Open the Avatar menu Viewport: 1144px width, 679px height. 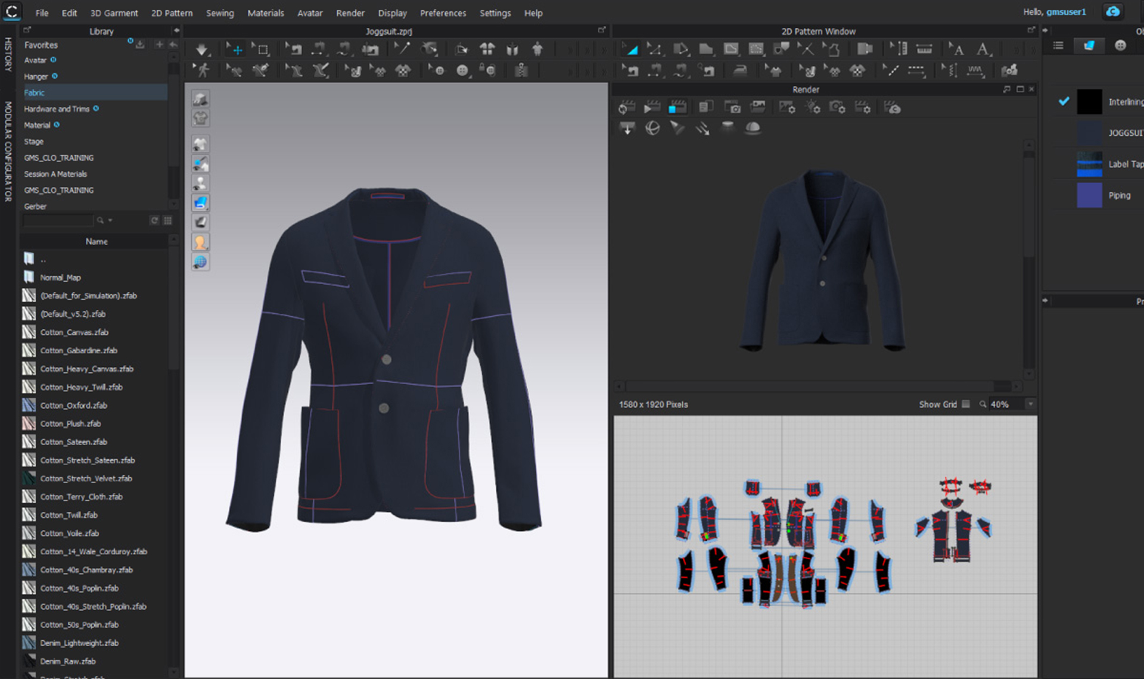pyautogui.click(x=309, y=13)
